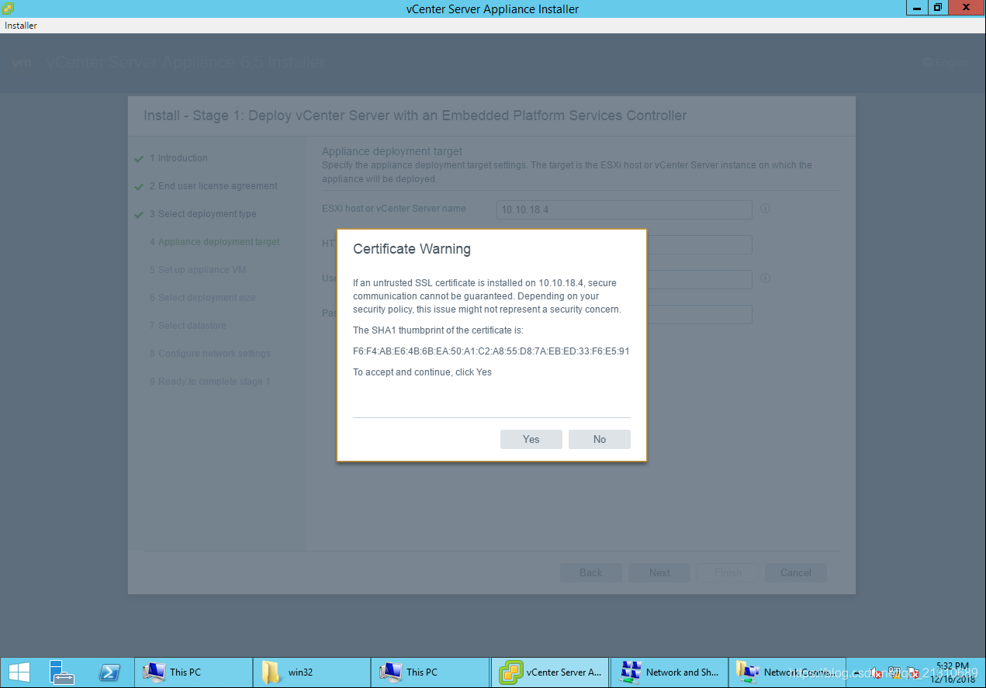The width and height of the screenshot is (986, 688).
Task: Click Yes to accept the certificate
Action: tap(531, 439)
